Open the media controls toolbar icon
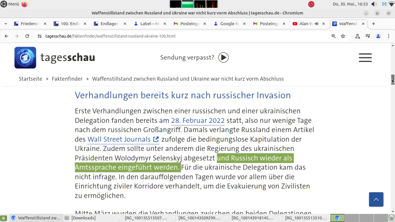395x222 pixels. (367, 36)
